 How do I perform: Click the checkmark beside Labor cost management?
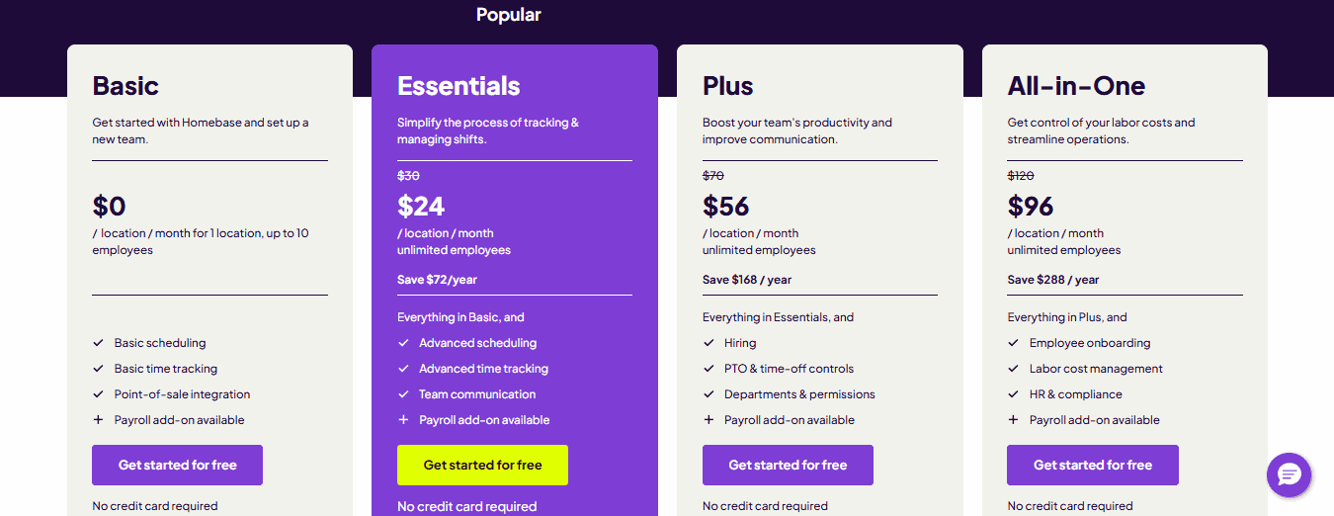tap(1013, 369)
